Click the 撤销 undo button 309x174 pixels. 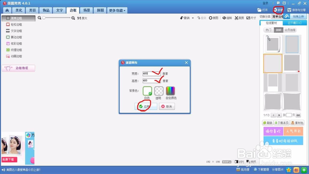coord(185,18)
